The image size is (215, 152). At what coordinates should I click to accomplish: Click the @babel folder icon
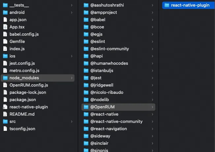(86, 20)
